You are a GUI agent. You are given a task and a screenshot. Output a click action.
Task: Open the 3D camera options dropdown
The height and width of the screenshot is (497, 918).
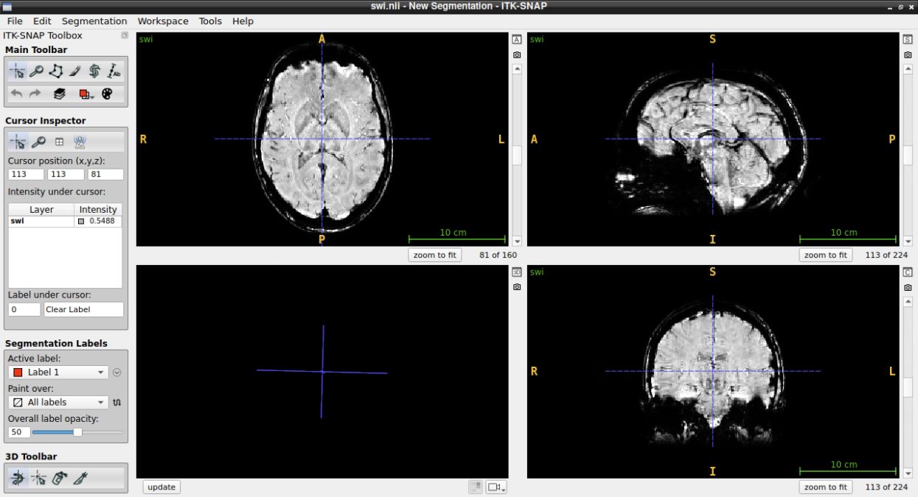tap(496, 487)
